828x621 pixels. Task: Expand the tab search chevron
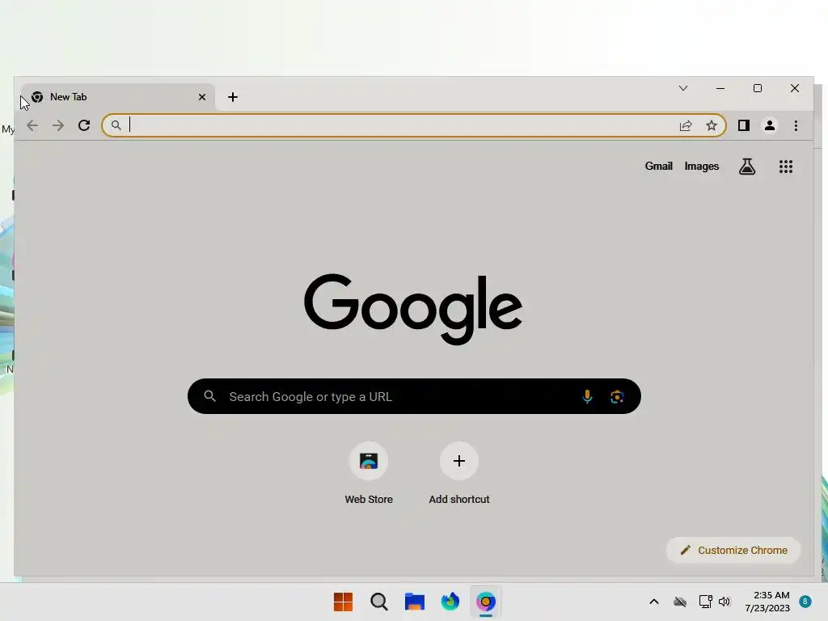click(x=682, y=88)
